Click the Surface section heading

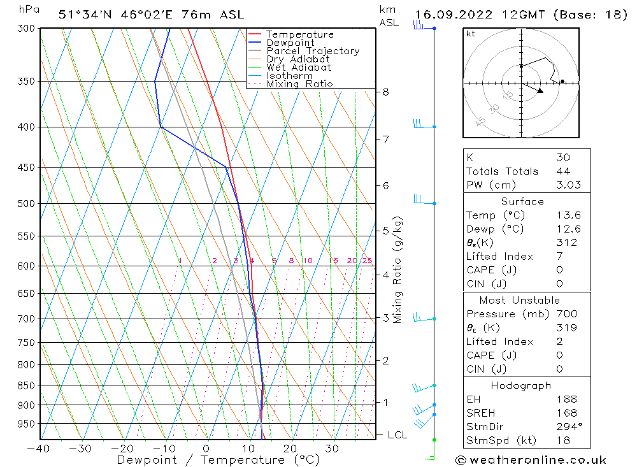pos(522,201)
